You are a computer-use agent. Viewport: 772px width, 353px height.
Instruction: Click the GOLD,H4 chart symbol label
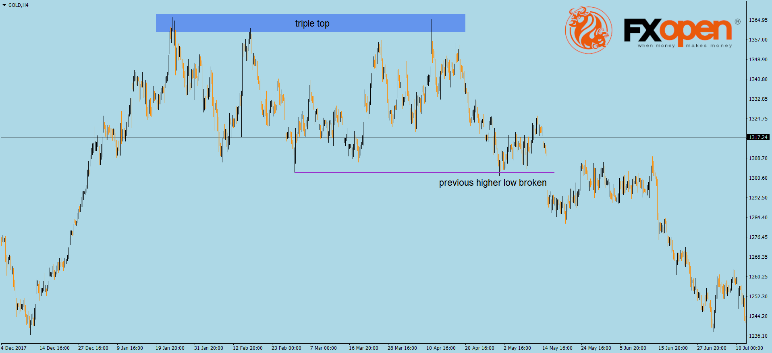19,5
